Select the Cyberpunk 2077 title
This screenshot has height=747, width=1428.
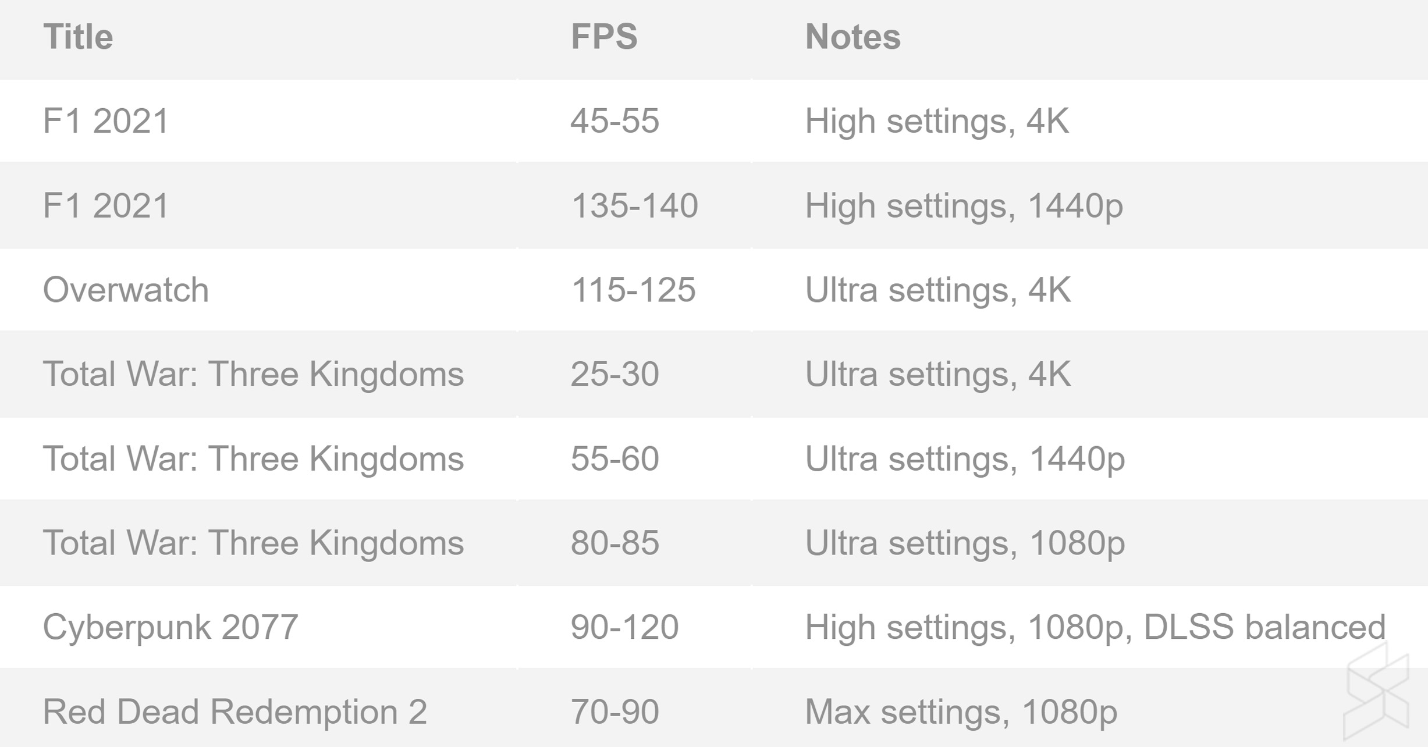(170, 627)
